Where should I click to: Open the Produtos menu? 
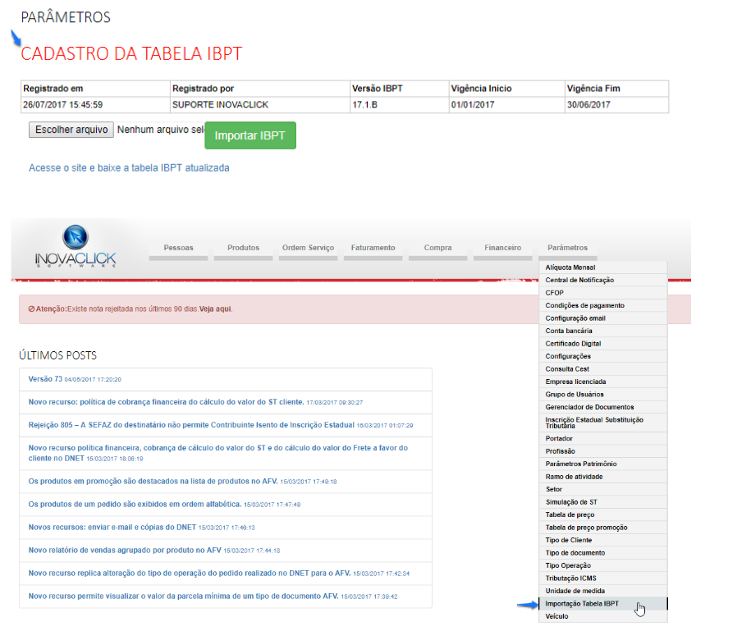[x=243, y=248]
